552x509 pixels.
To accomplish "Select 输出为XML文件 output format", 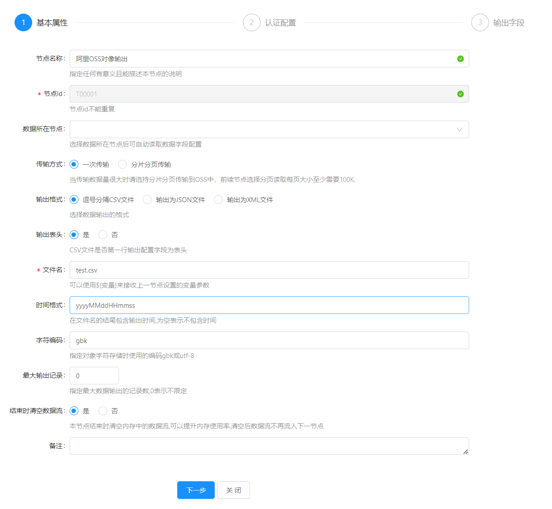I will point(219,199).
